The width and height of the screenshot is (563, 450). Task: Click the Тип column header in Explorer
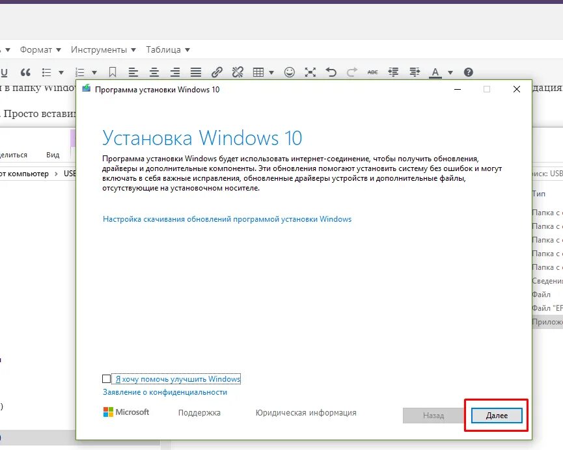click(538, 194)
